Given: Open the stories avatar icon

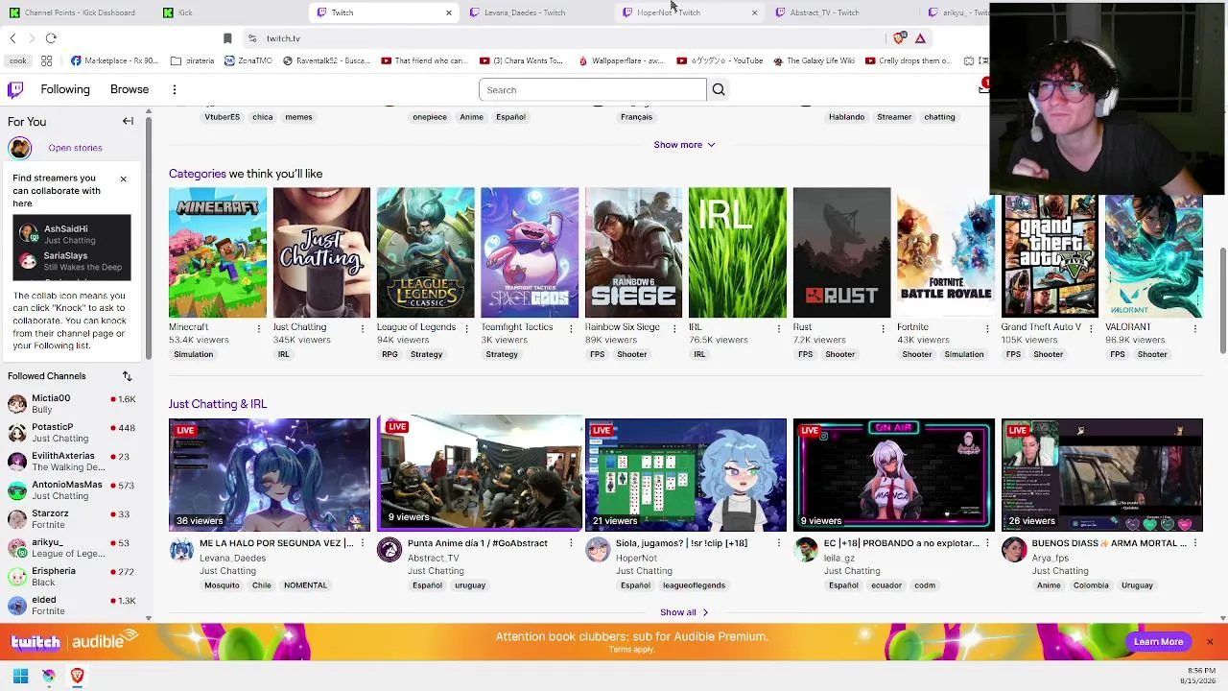Looking at the screenshot, I should click(20, 148).
